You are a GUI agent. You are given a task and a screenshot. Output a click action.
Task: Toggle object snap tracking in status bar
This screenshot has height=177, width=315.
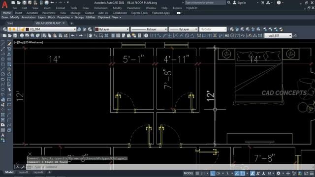tap(237, 173)
